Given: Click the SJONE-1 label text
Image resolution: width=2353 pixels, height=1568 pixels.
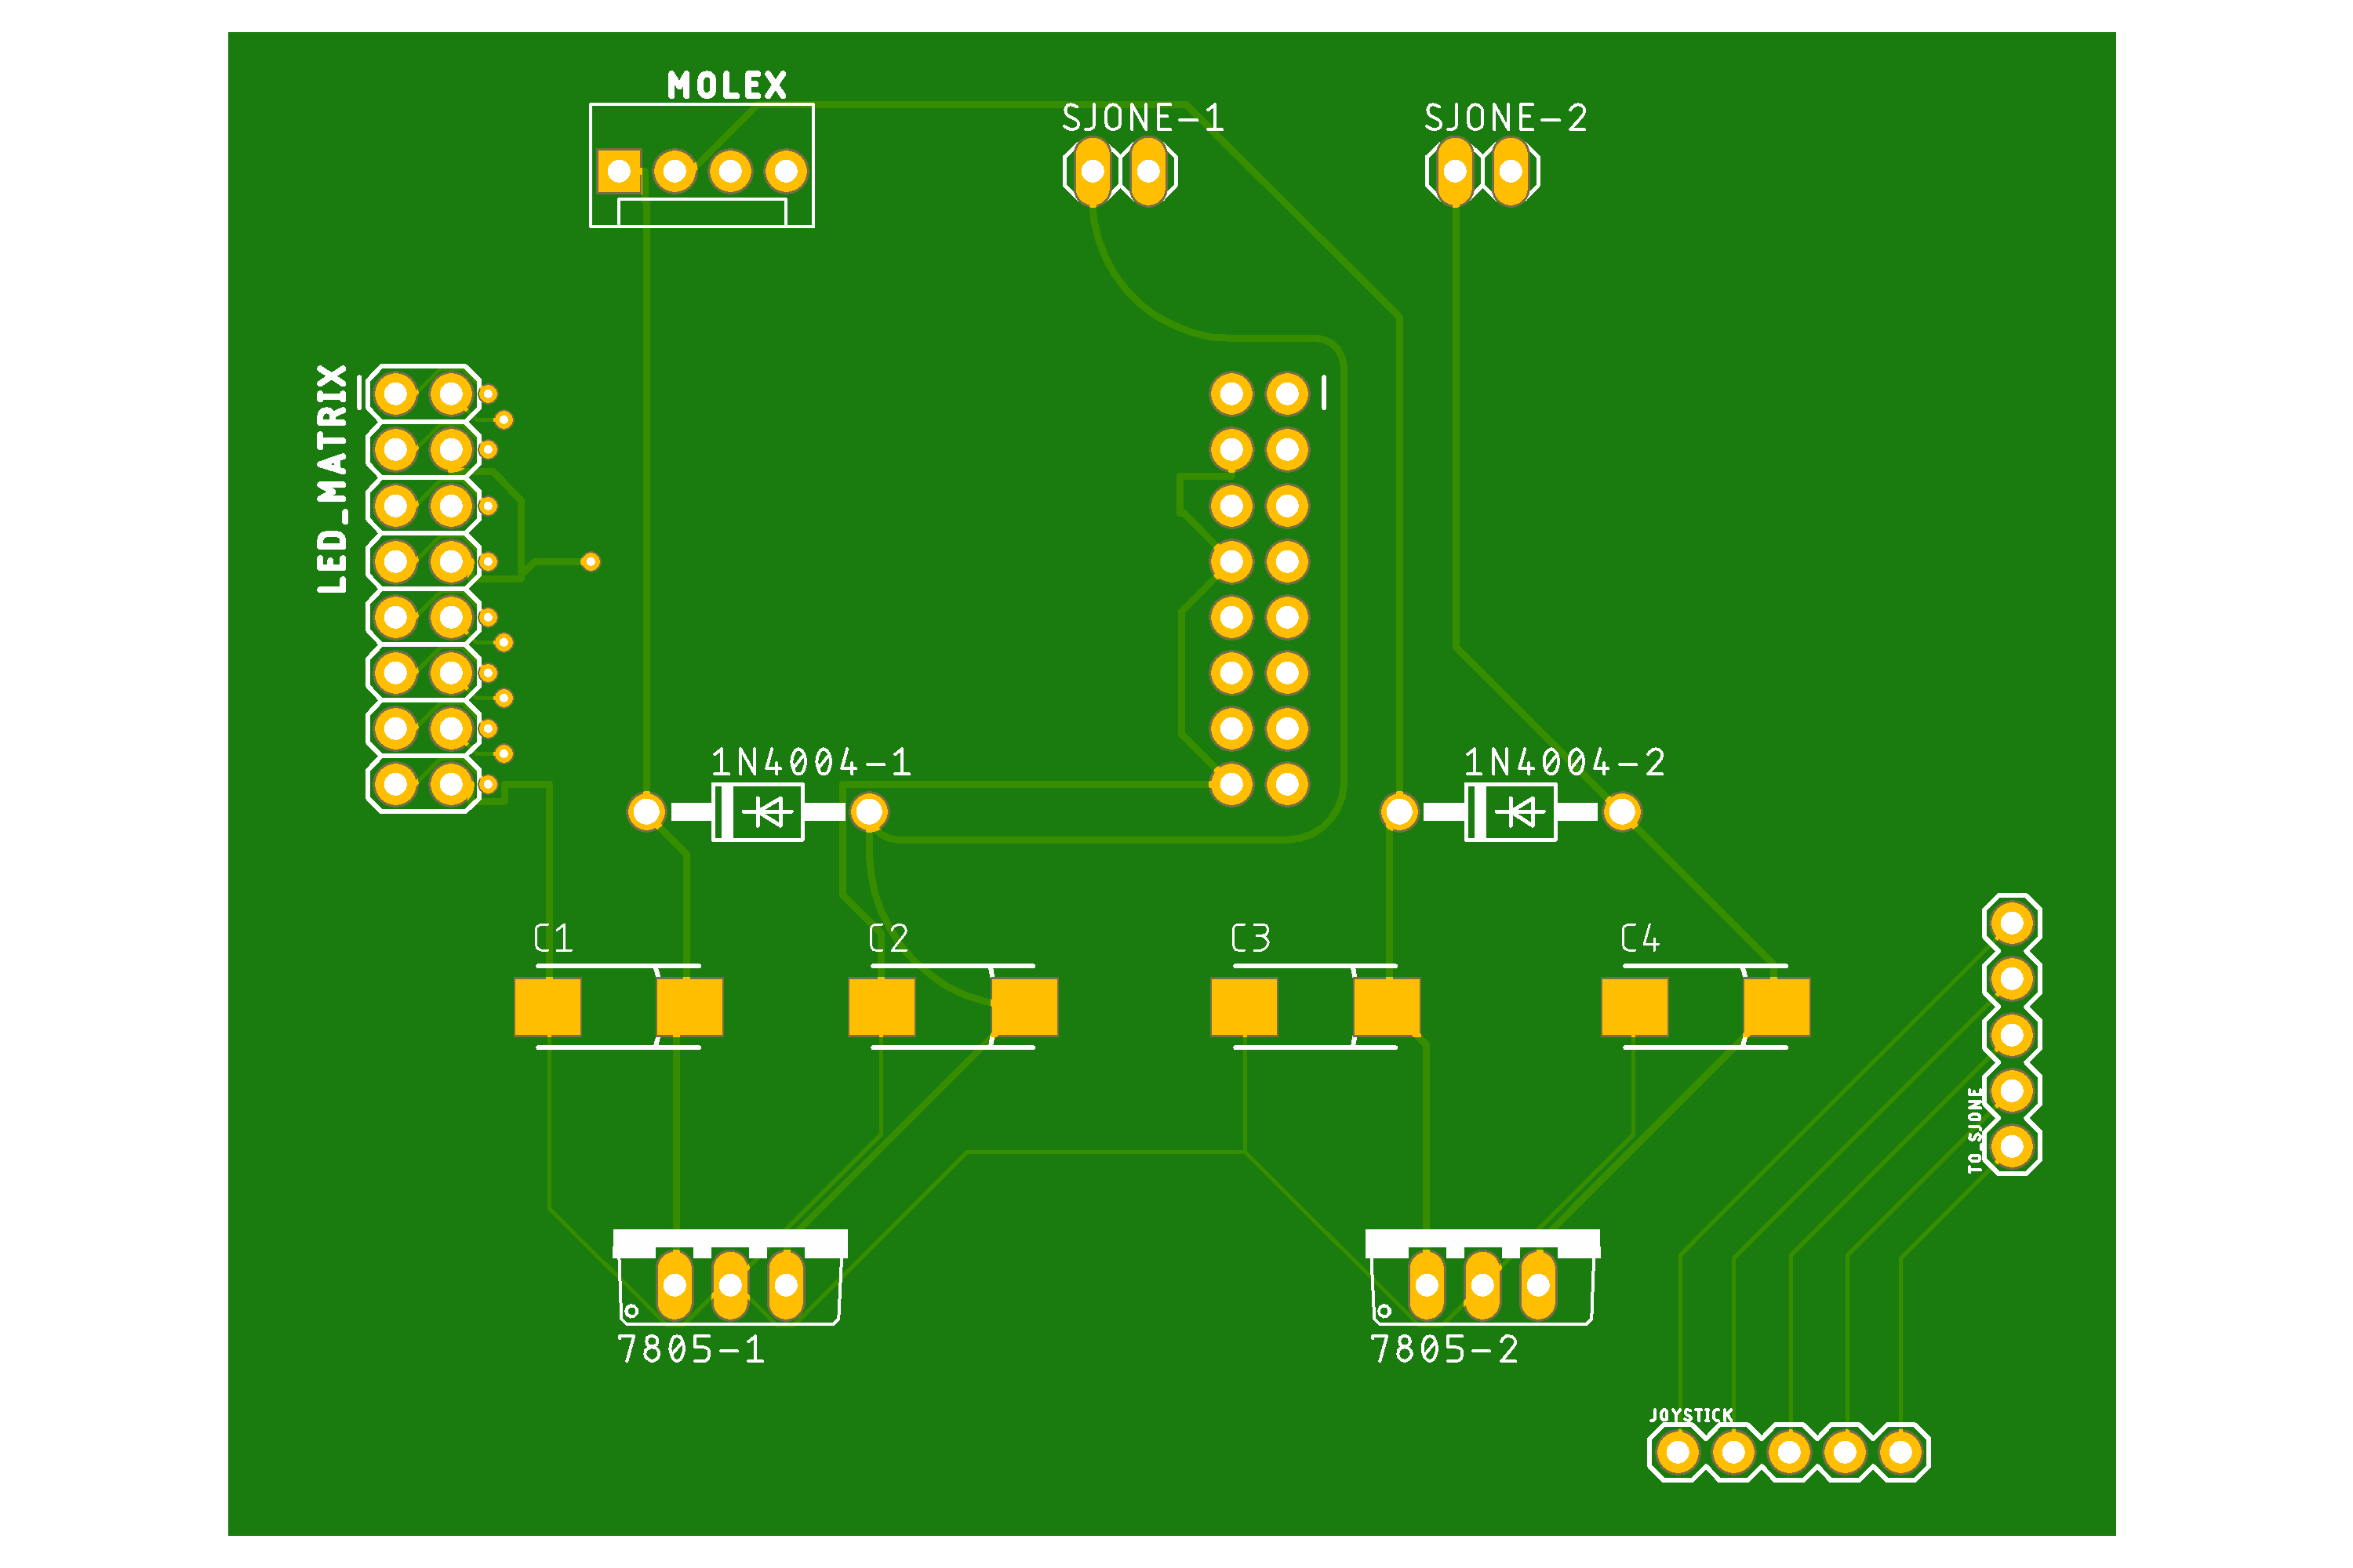Looking at the screenshot, I should [x=1143, y=118].
